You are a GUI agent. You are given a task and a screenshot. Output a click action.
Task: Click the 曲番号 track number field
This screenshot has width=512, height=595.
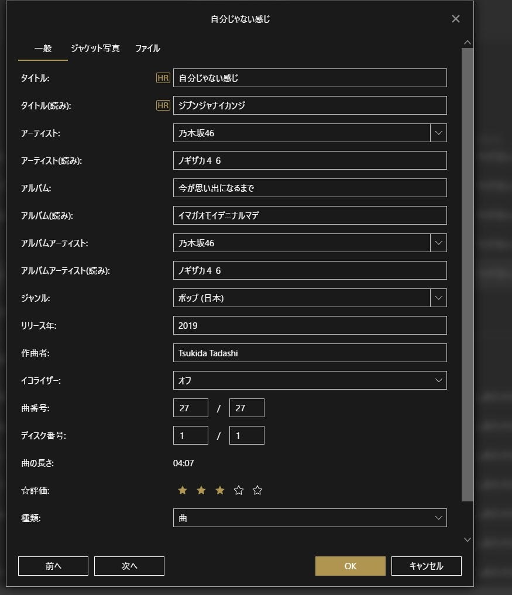tap(191, 408)
